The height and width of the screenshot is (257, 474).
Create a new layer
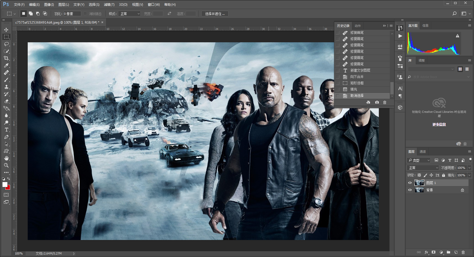(456, 252)
